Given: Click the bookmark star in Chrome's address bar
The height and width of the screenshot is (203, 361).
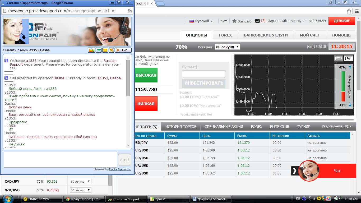Looking at the screenshot, I should pyautogui.click(x=349, y=11).
